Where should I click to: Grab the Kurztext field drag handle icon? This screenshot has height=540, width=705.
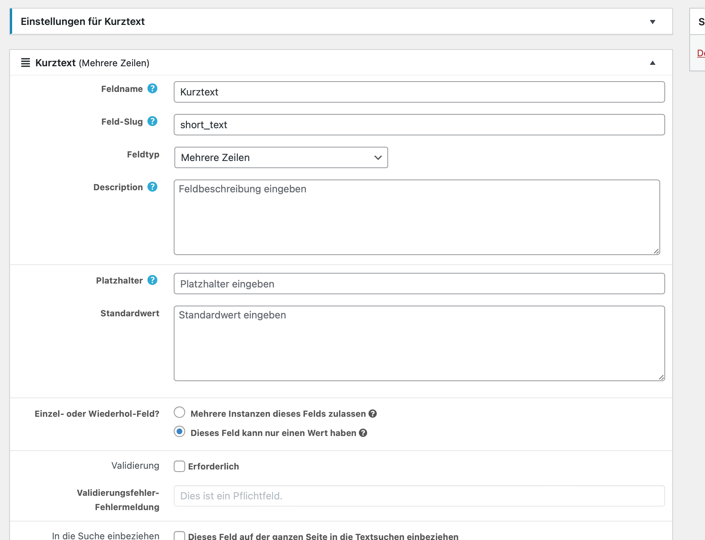coord(25,63)
